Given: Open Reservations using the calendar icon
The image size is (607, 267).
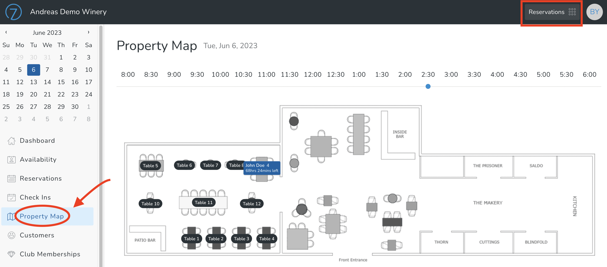Looking at the screenshot, I should 12,178.
